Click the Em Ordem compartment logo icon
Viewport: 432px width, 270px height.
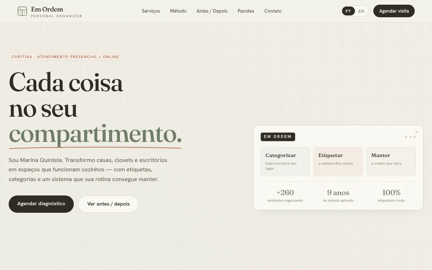(x=22, y=11)
